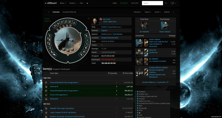This screenshot has width=222, height=118.
Task: Expand Involved Alliances / Corporations section
Action: (155, 82)
